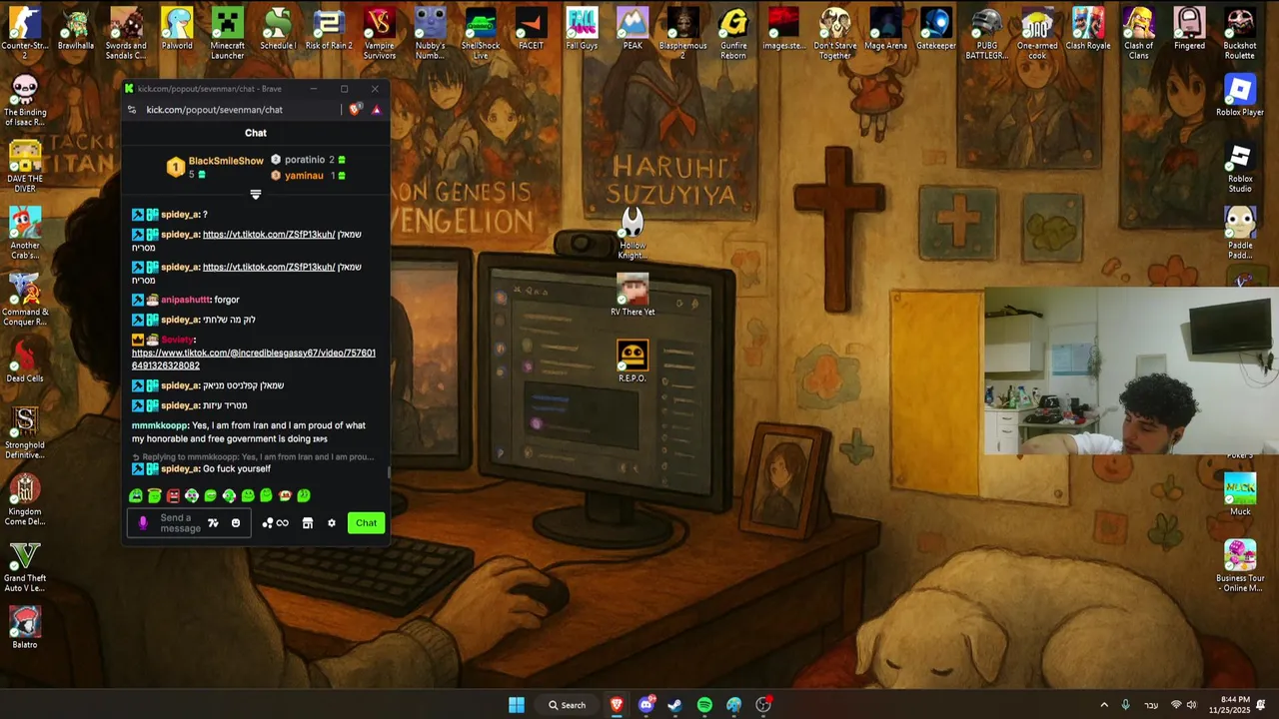
Task: Select Roblox Studio desktop icon
Action: [x=1240, y=168]
